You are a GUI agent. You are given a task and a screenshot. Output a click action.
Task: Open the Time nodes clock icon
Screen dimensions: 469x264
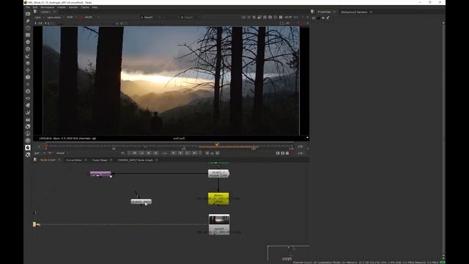28,28
